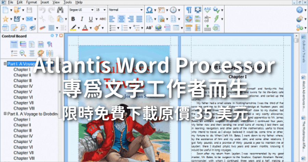Open arrow beside New document icon

(11, 10)
